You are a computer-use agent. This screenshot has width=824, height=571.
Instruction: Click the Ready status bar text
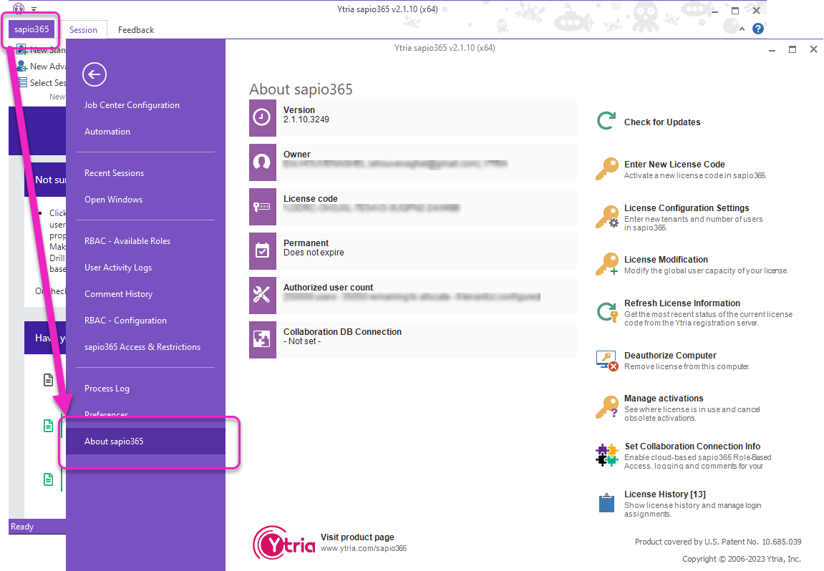point(22,527)
